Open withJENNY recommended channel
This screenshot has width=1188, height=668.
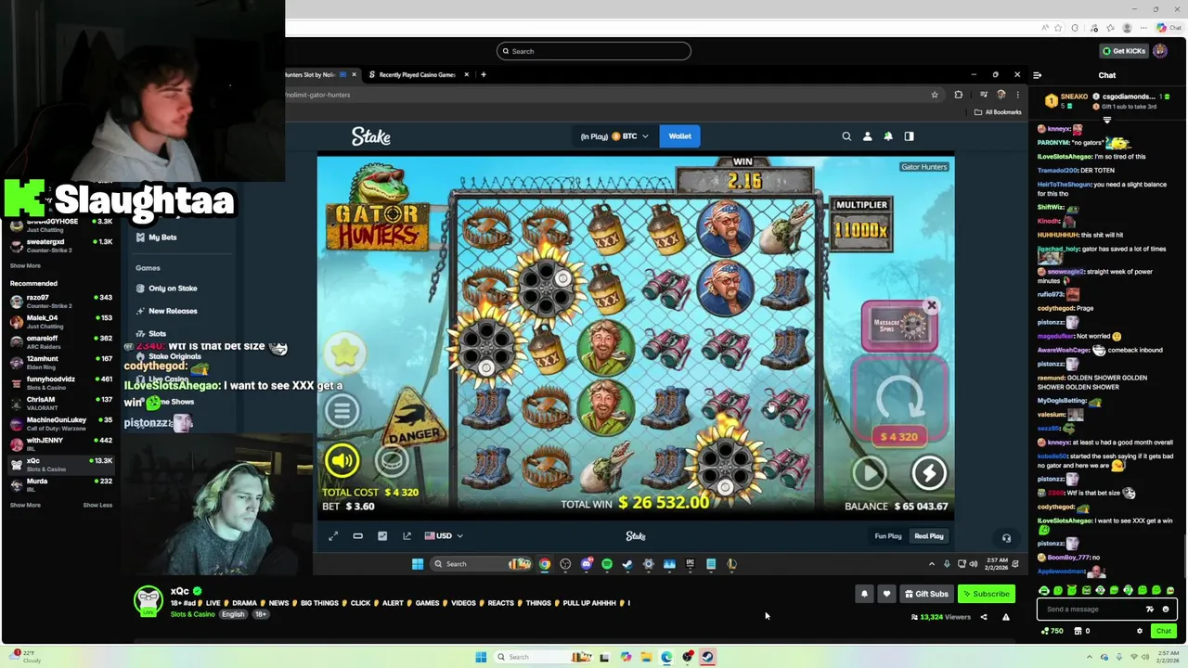click(60, 444)
